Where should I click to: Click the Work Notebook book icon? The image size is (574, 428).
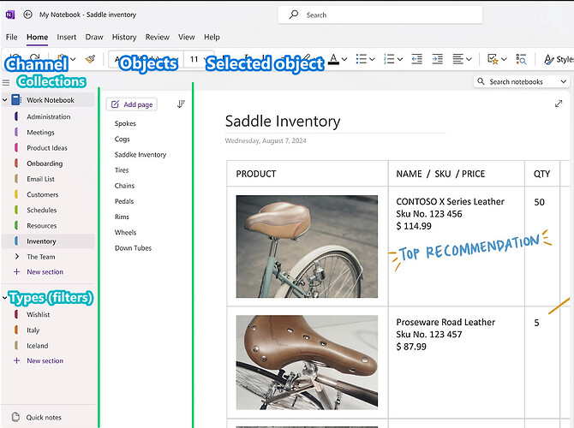pos(16,100)
